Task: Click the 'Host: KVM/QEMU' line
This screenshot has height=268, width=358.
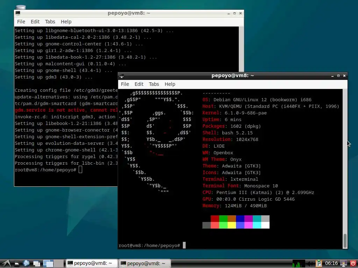Action: tap(271, 106)
